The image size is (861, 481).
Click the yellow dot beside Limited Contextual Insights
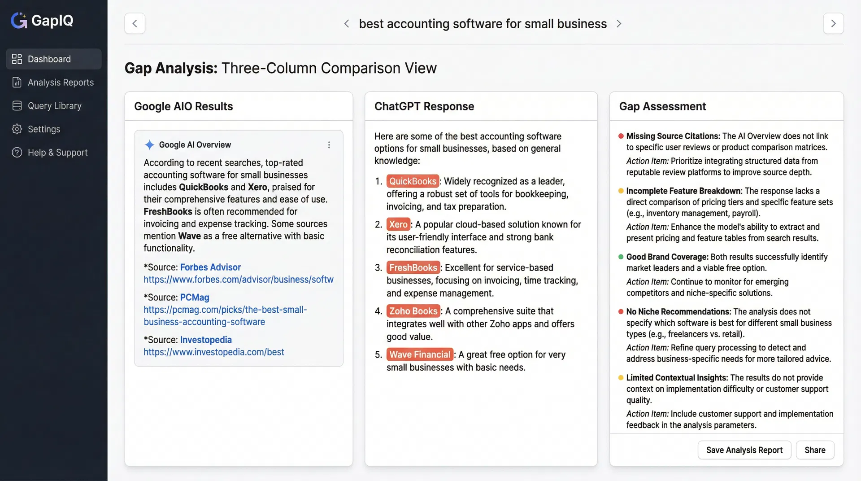coord(621,377)
